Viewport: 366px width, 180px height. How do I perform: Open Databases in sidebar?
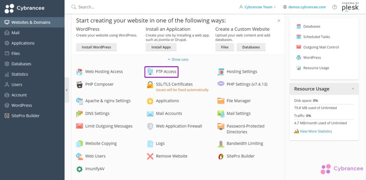tap(32, 64)
